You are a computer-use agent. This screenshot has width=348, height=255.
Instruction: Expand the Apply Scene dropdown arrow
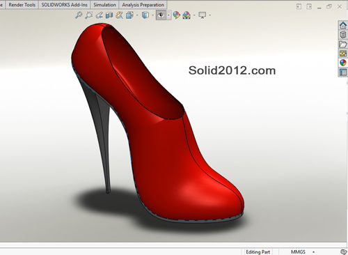click(194, 15)
